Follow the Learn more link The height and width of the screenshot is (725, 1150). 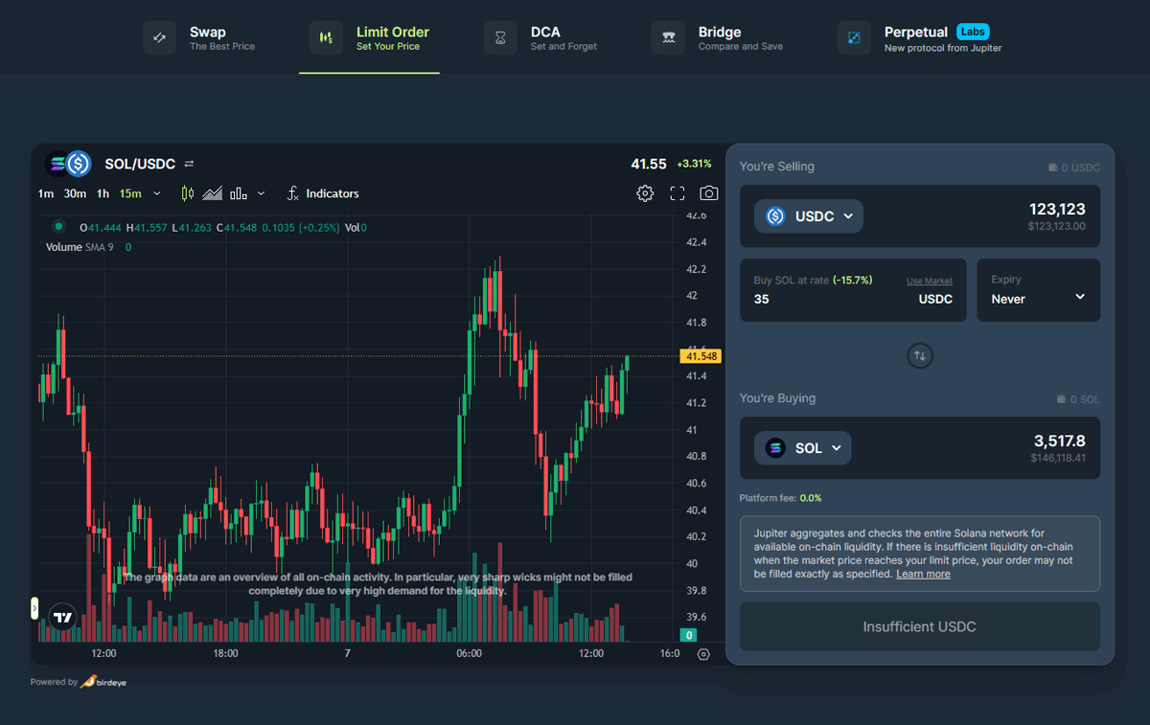click(923, 574)
